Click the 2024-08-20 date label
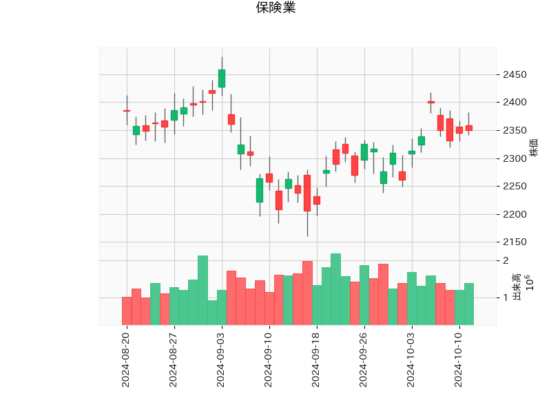 [x=126, y=360]
